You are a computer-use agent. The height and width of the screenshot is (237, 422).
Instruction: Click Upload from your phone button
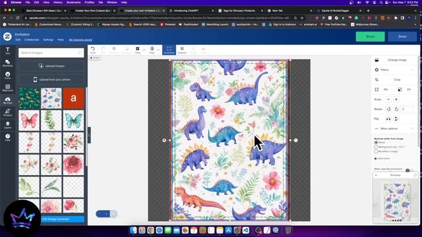click(x=51, y=80)
